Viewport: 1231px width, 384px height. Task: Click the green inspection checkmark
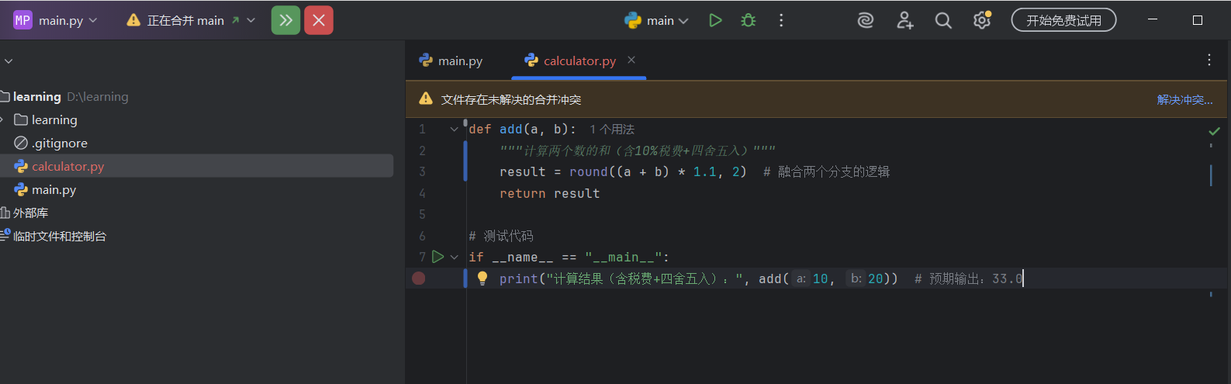(x=1214, y=131)
